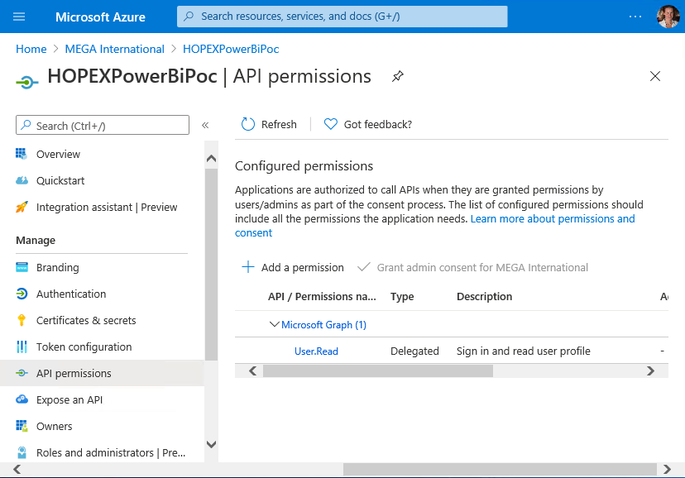Click Learn more about permissions link
This screenshot has width=685, height=478.
click(552, 219)
